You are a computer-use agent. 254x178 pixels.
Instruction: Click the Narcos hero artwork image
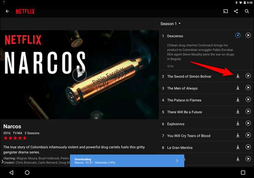[x=79, y=75]
